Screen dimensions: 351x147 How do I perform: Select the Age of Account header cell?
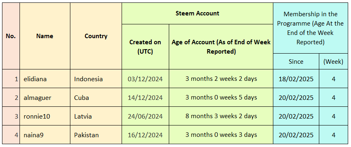click(221, 47)
